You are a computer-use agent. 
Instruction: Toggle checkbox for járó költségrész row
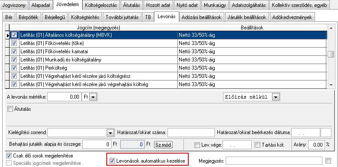pos(14,76)
